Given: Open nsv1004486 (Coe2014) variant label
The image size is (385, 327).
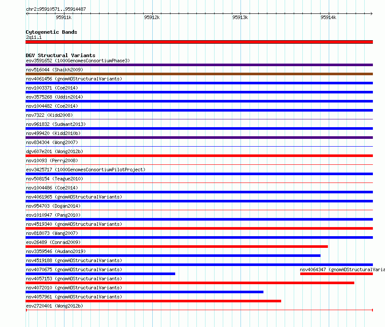Looking at the screenshot, I should 52,188.
